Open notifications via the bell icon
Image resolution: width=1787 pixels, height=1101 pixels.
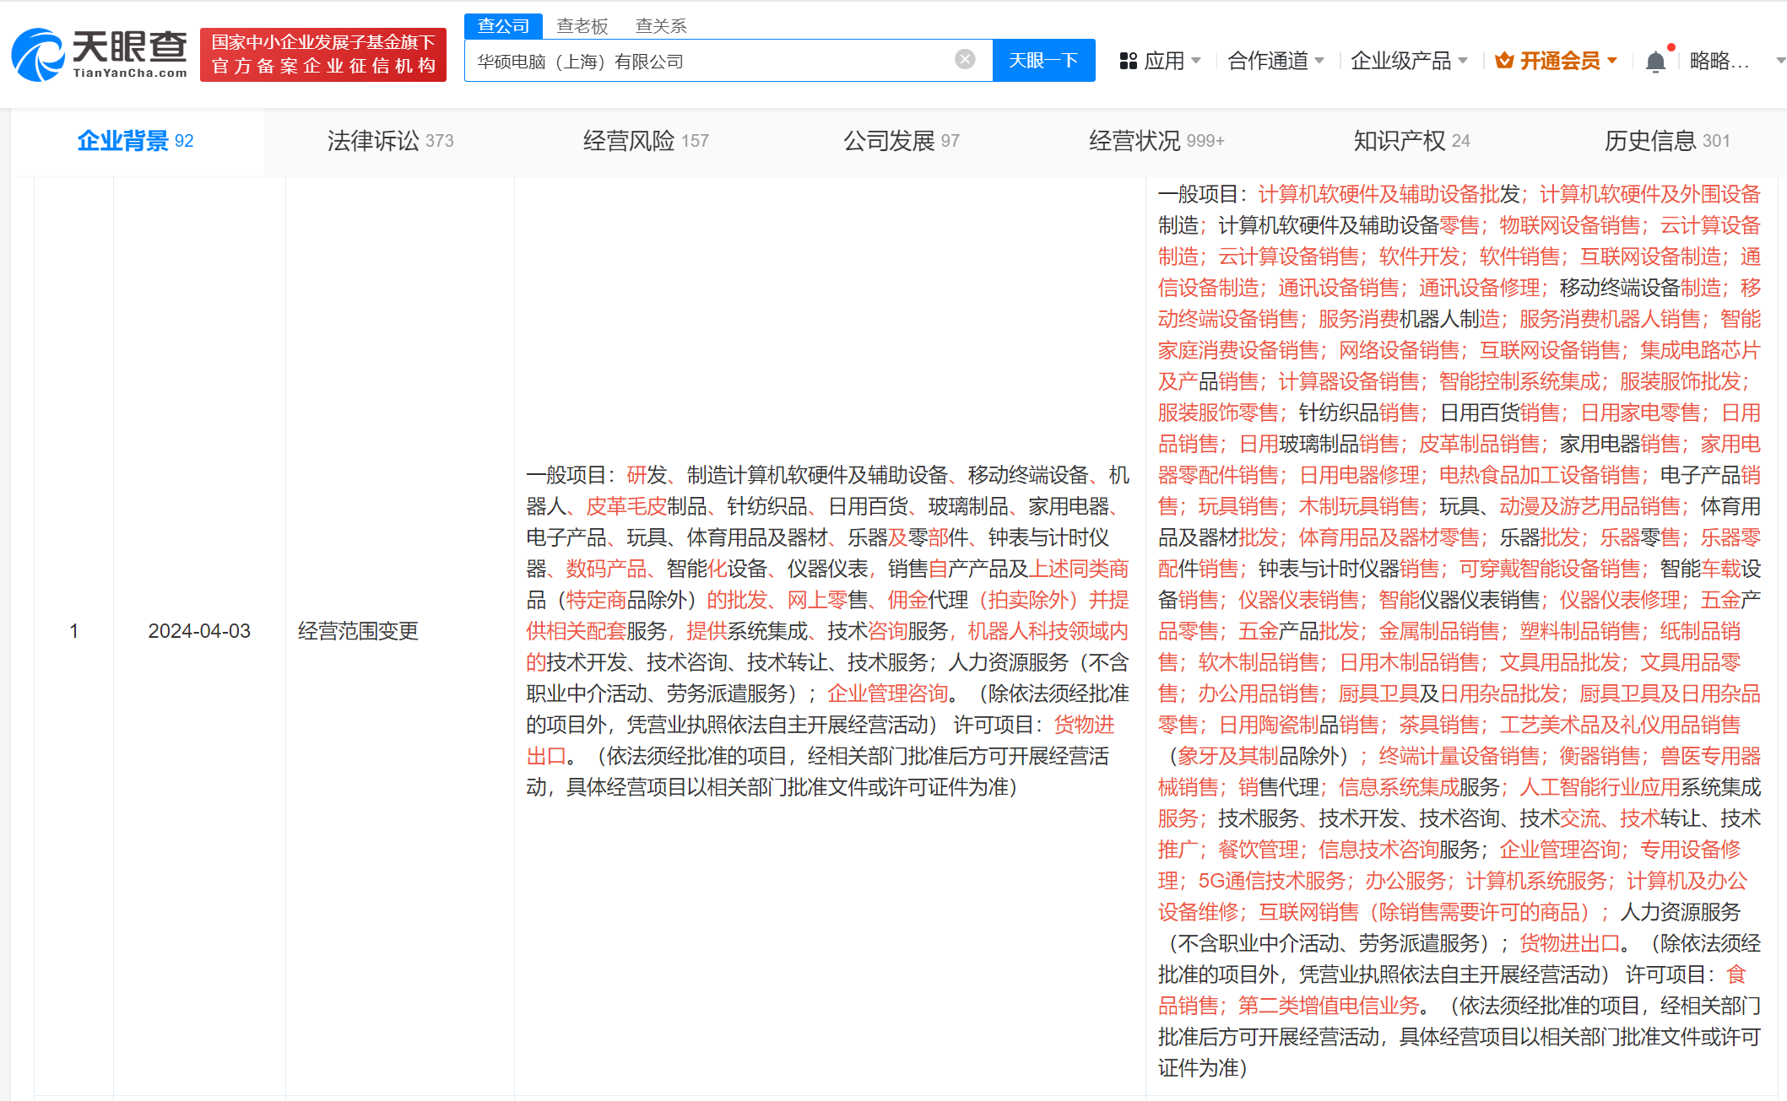pyautogui.click(x=1654, y=60)
